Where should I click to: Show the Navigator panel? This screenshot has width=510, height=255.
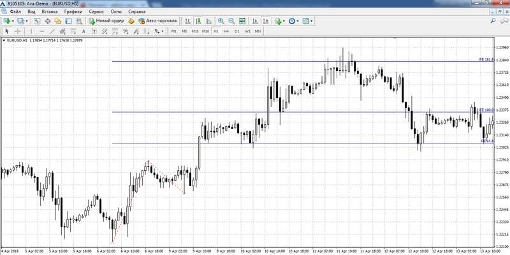[58, 21]
